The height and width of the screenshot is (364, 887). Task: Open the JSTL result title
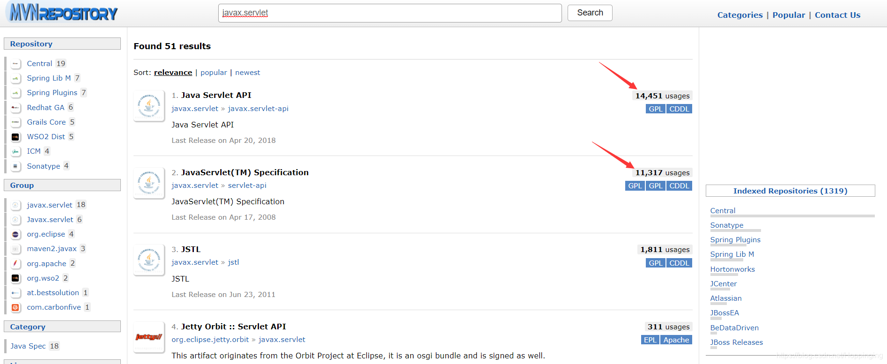(191, 249)
